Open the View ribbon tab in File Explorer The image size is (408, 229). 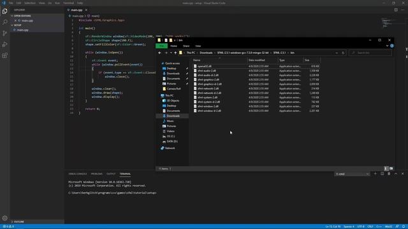(198, 46)
